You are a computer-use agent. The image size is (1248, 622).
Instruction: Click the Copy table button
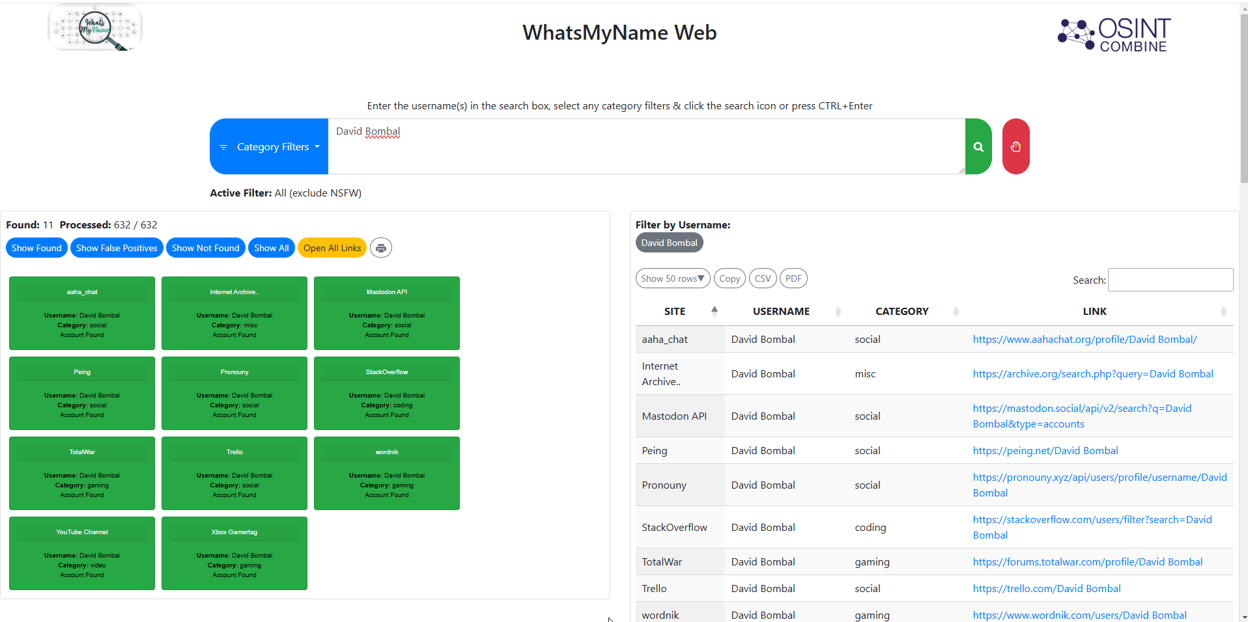click(x=730, y=278)
